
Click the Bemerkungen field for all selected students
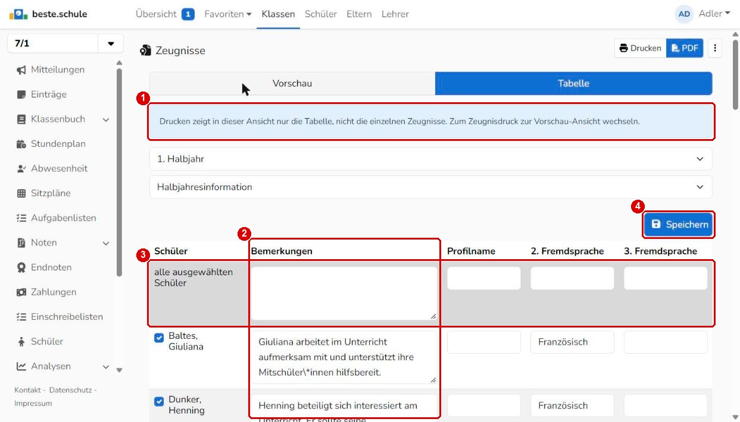[x=344, y=294]
